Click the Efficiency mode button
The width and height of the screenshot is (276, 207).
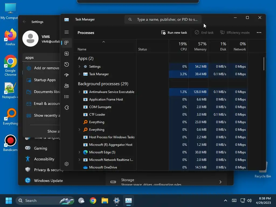[235, 33]
